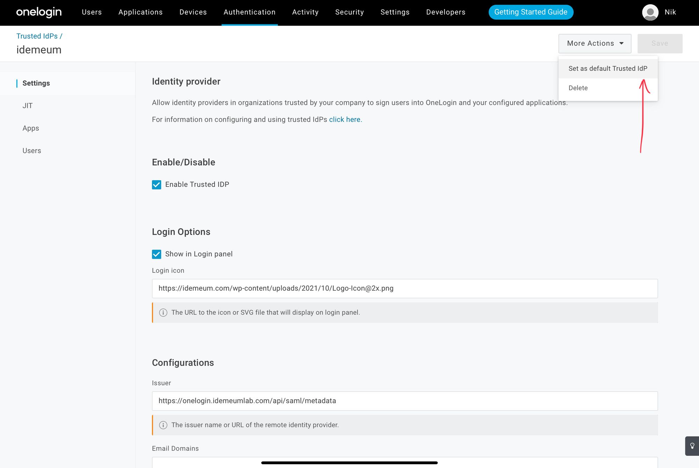
Task: Click the idemeum page title
Action: pos(39,50)
